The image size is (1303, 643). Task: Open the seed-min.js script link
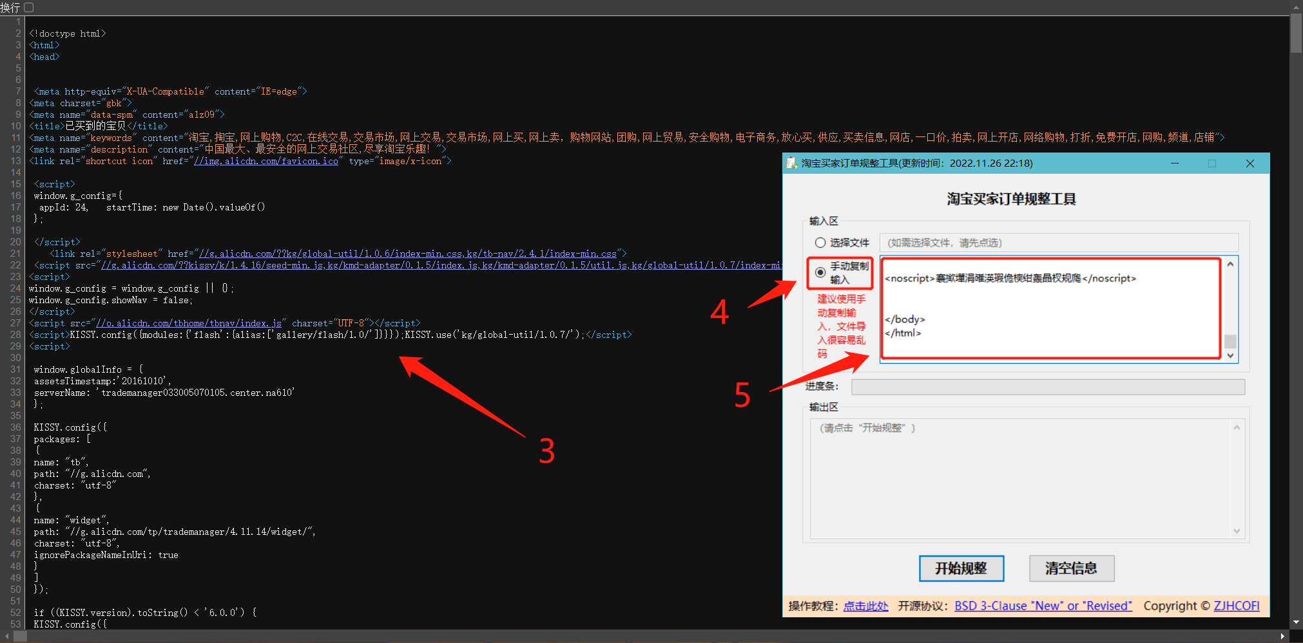tap(441, 265)
